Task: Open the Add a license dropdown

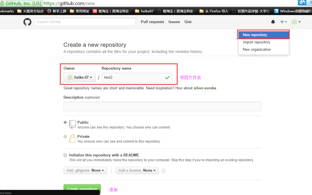Action: pos(137,170)
